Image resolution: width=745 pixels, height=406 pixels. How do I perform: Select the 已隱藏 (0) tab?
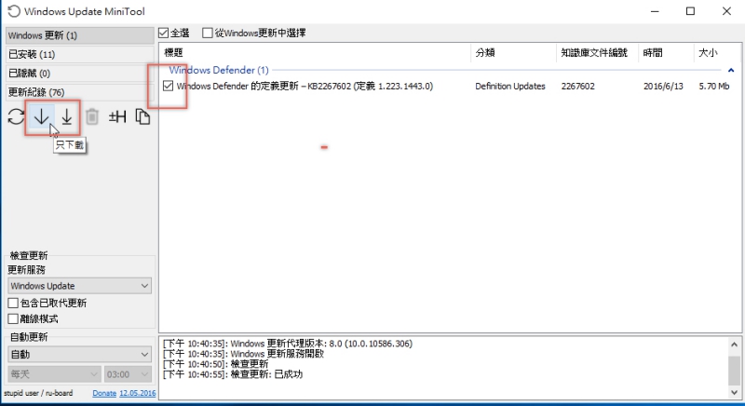(80, 74)
